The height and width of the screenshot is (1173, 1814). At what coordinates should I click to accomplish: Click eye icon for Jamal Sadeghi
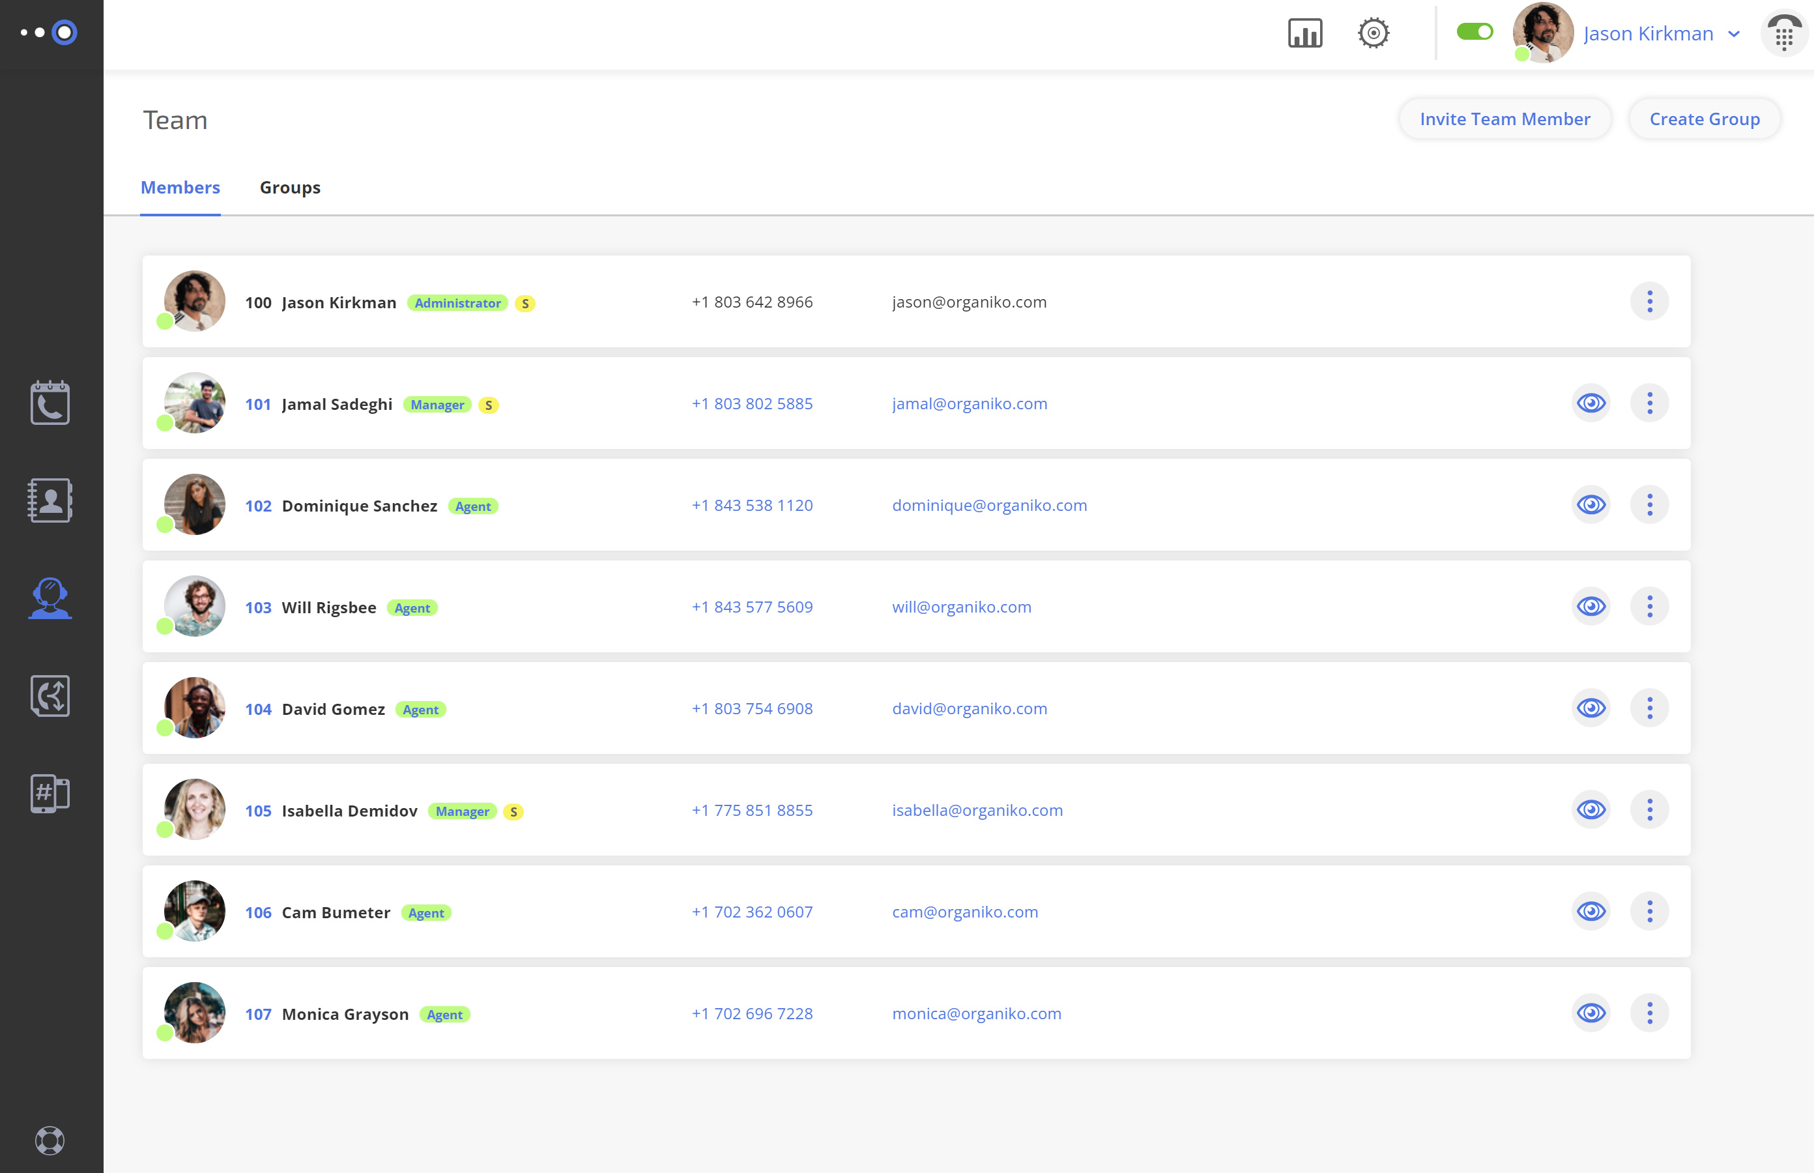(1591, 403)
